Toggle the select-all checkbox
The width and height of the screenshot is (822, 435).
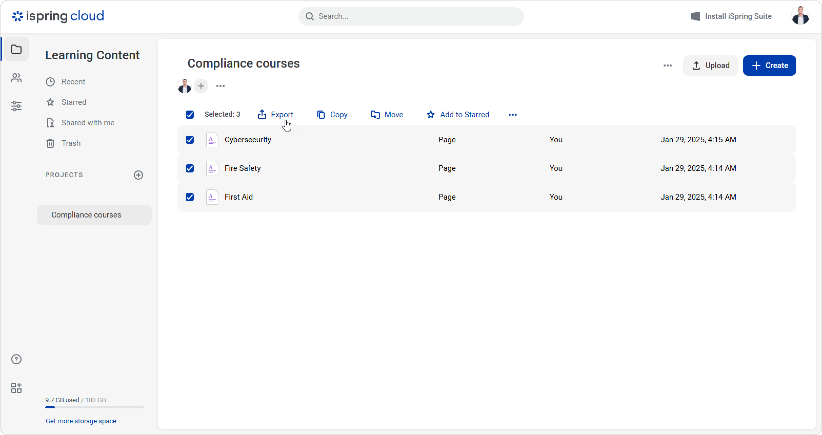coord(189,115)
